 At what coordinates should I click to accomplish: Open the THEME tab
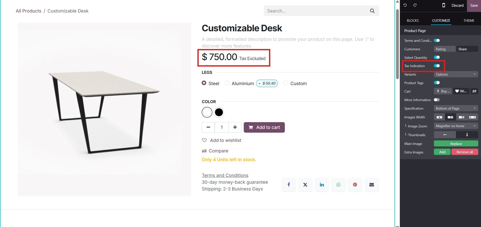pyautogui.click(x=469, y=21)
